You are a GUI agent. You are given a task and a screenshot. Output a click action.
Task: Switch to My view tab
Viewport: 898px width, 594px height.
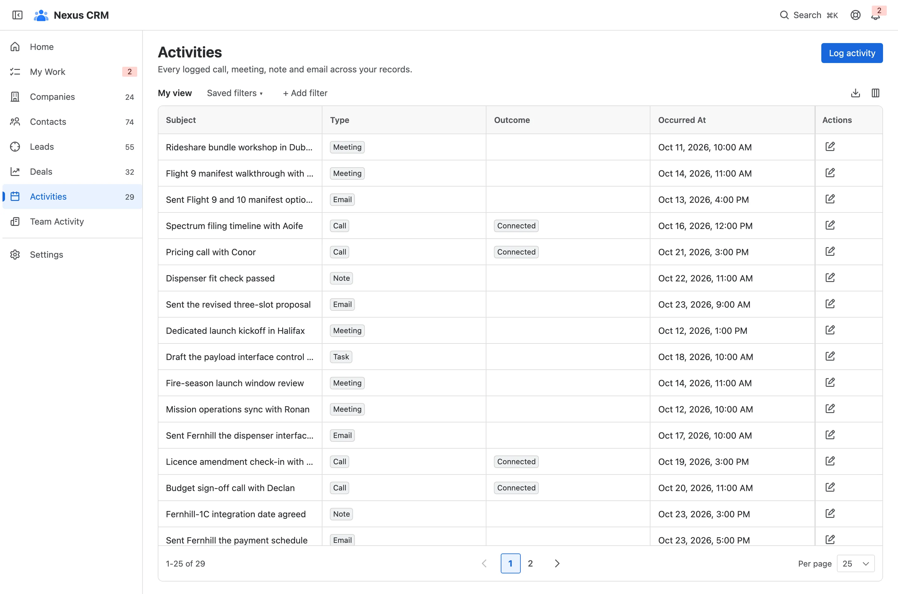[x=175, y=93]
